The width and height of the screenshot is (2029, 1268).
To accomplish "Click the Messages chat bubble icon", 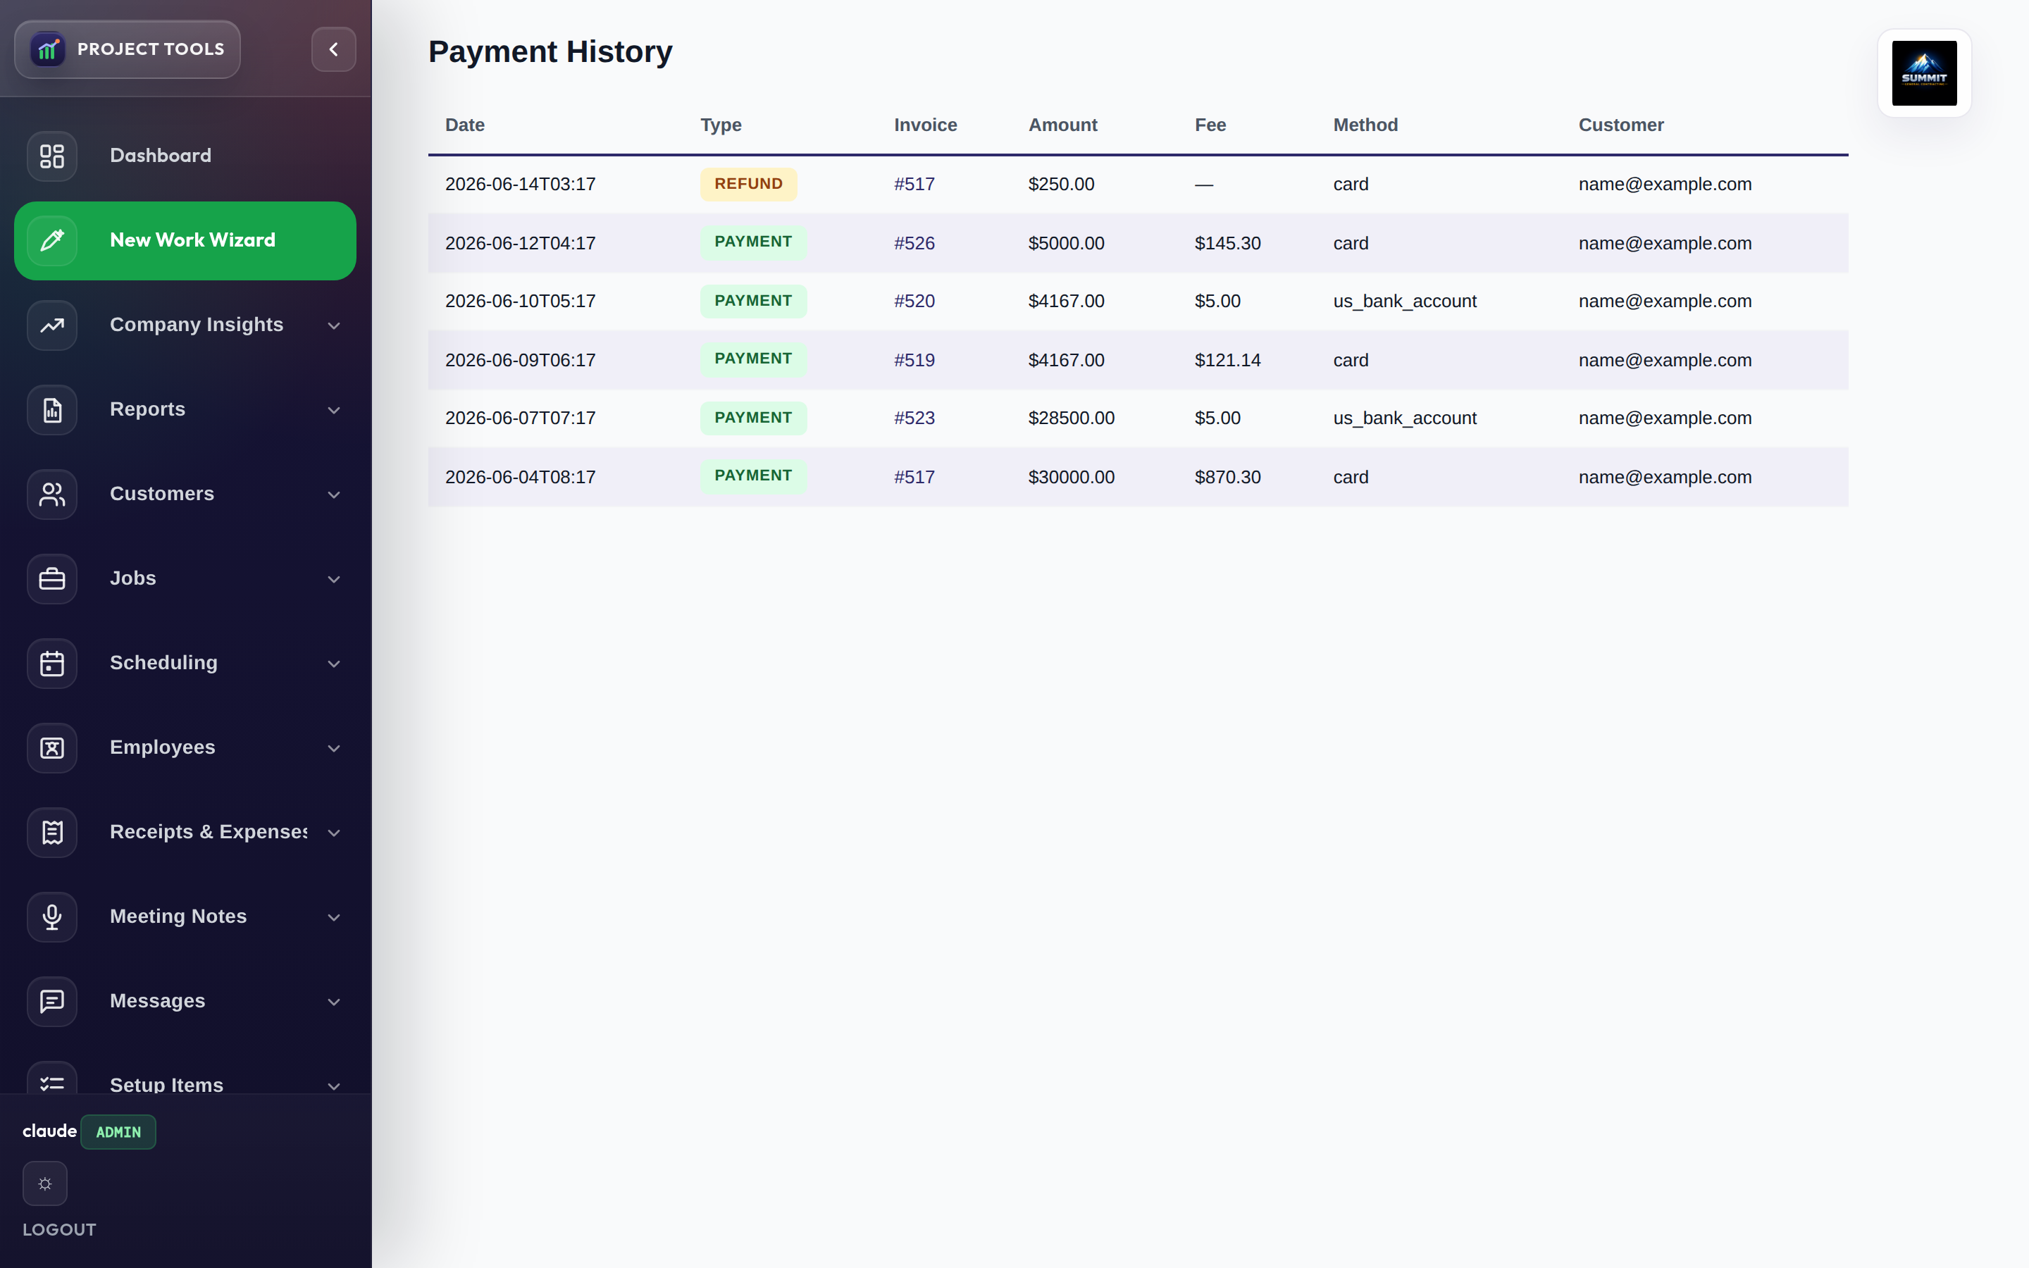I will [52, 1001].
